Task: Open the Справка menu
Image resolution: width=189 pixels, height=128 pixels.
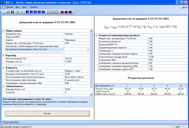Action: pos(33,7)
